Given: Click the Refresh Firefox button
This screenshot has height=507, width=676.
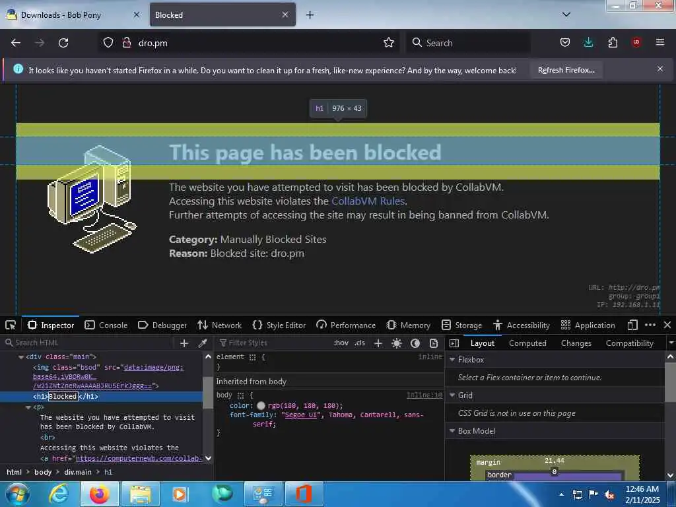Looking at the screenshot, I should [566, 70].
